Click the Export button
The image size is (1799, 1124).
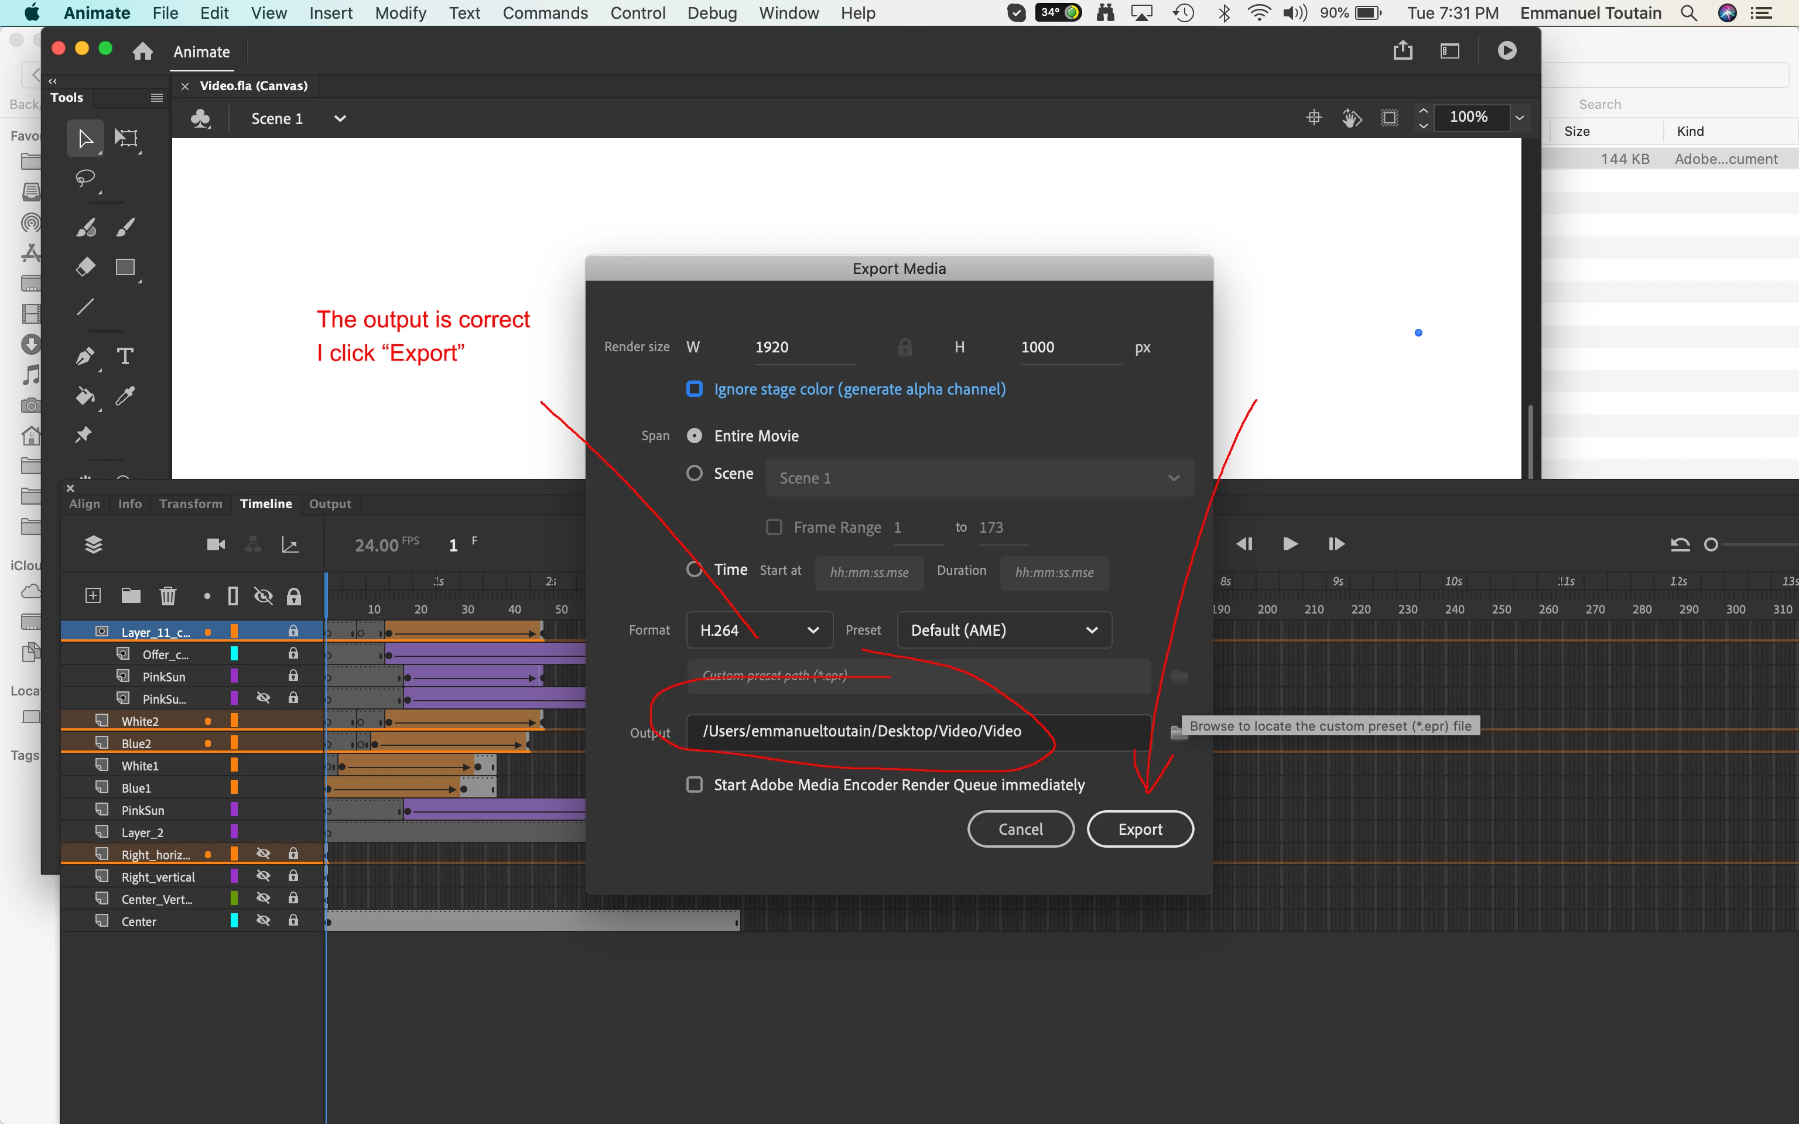pyautogui.click(x=1140, y=829)
